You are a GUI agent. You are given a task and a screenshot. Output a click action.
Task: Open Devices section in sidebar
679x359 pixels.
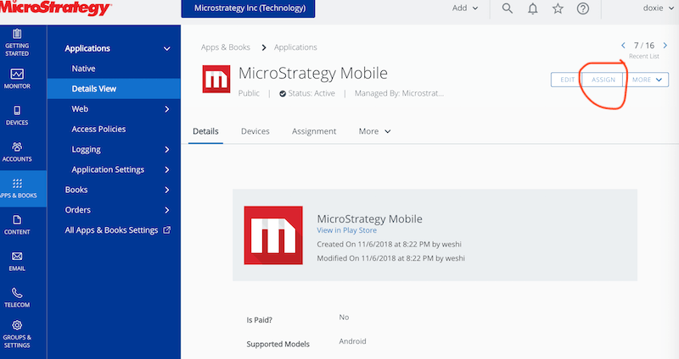[x=17, y=115]
